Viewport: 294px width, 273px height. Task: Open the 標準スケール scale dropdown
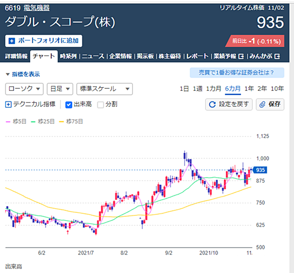105,89
